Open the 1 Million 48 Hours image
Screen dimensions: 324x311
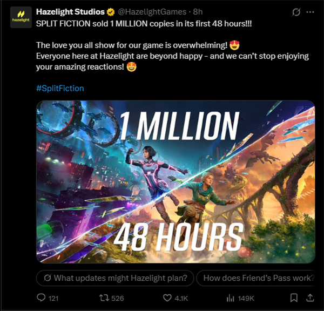[x=175, y=182]
